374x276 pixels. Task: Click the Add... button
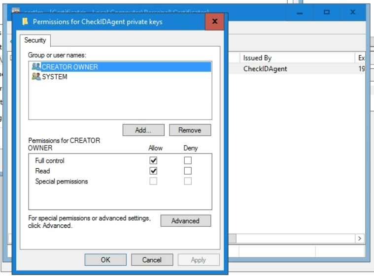pos(143,130)
